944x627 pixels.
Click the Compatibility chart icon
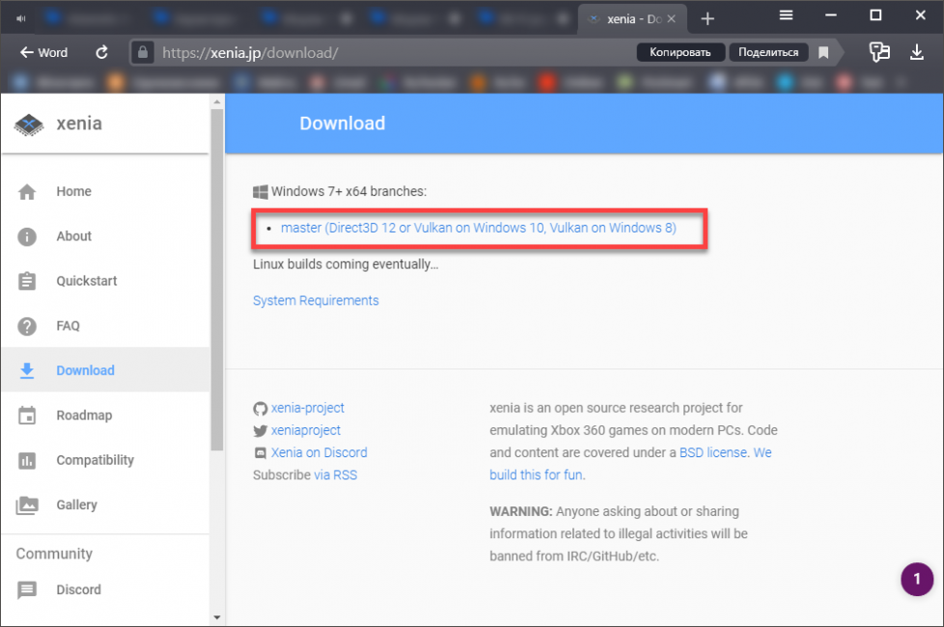(27, 460)
